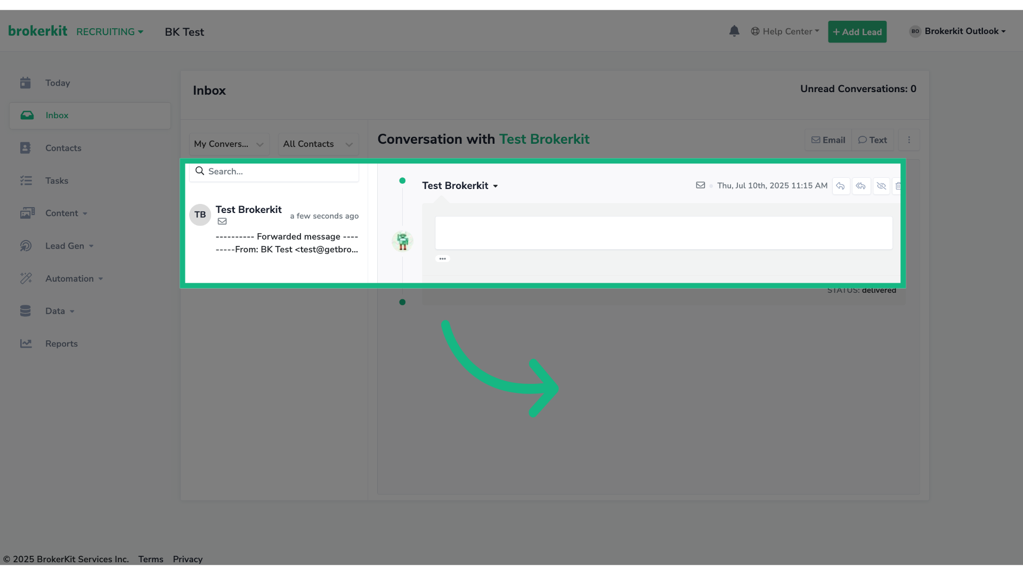Expand the Automation sidebar menu
Screen dimensions: 1023x575
(x=74, y=279)
